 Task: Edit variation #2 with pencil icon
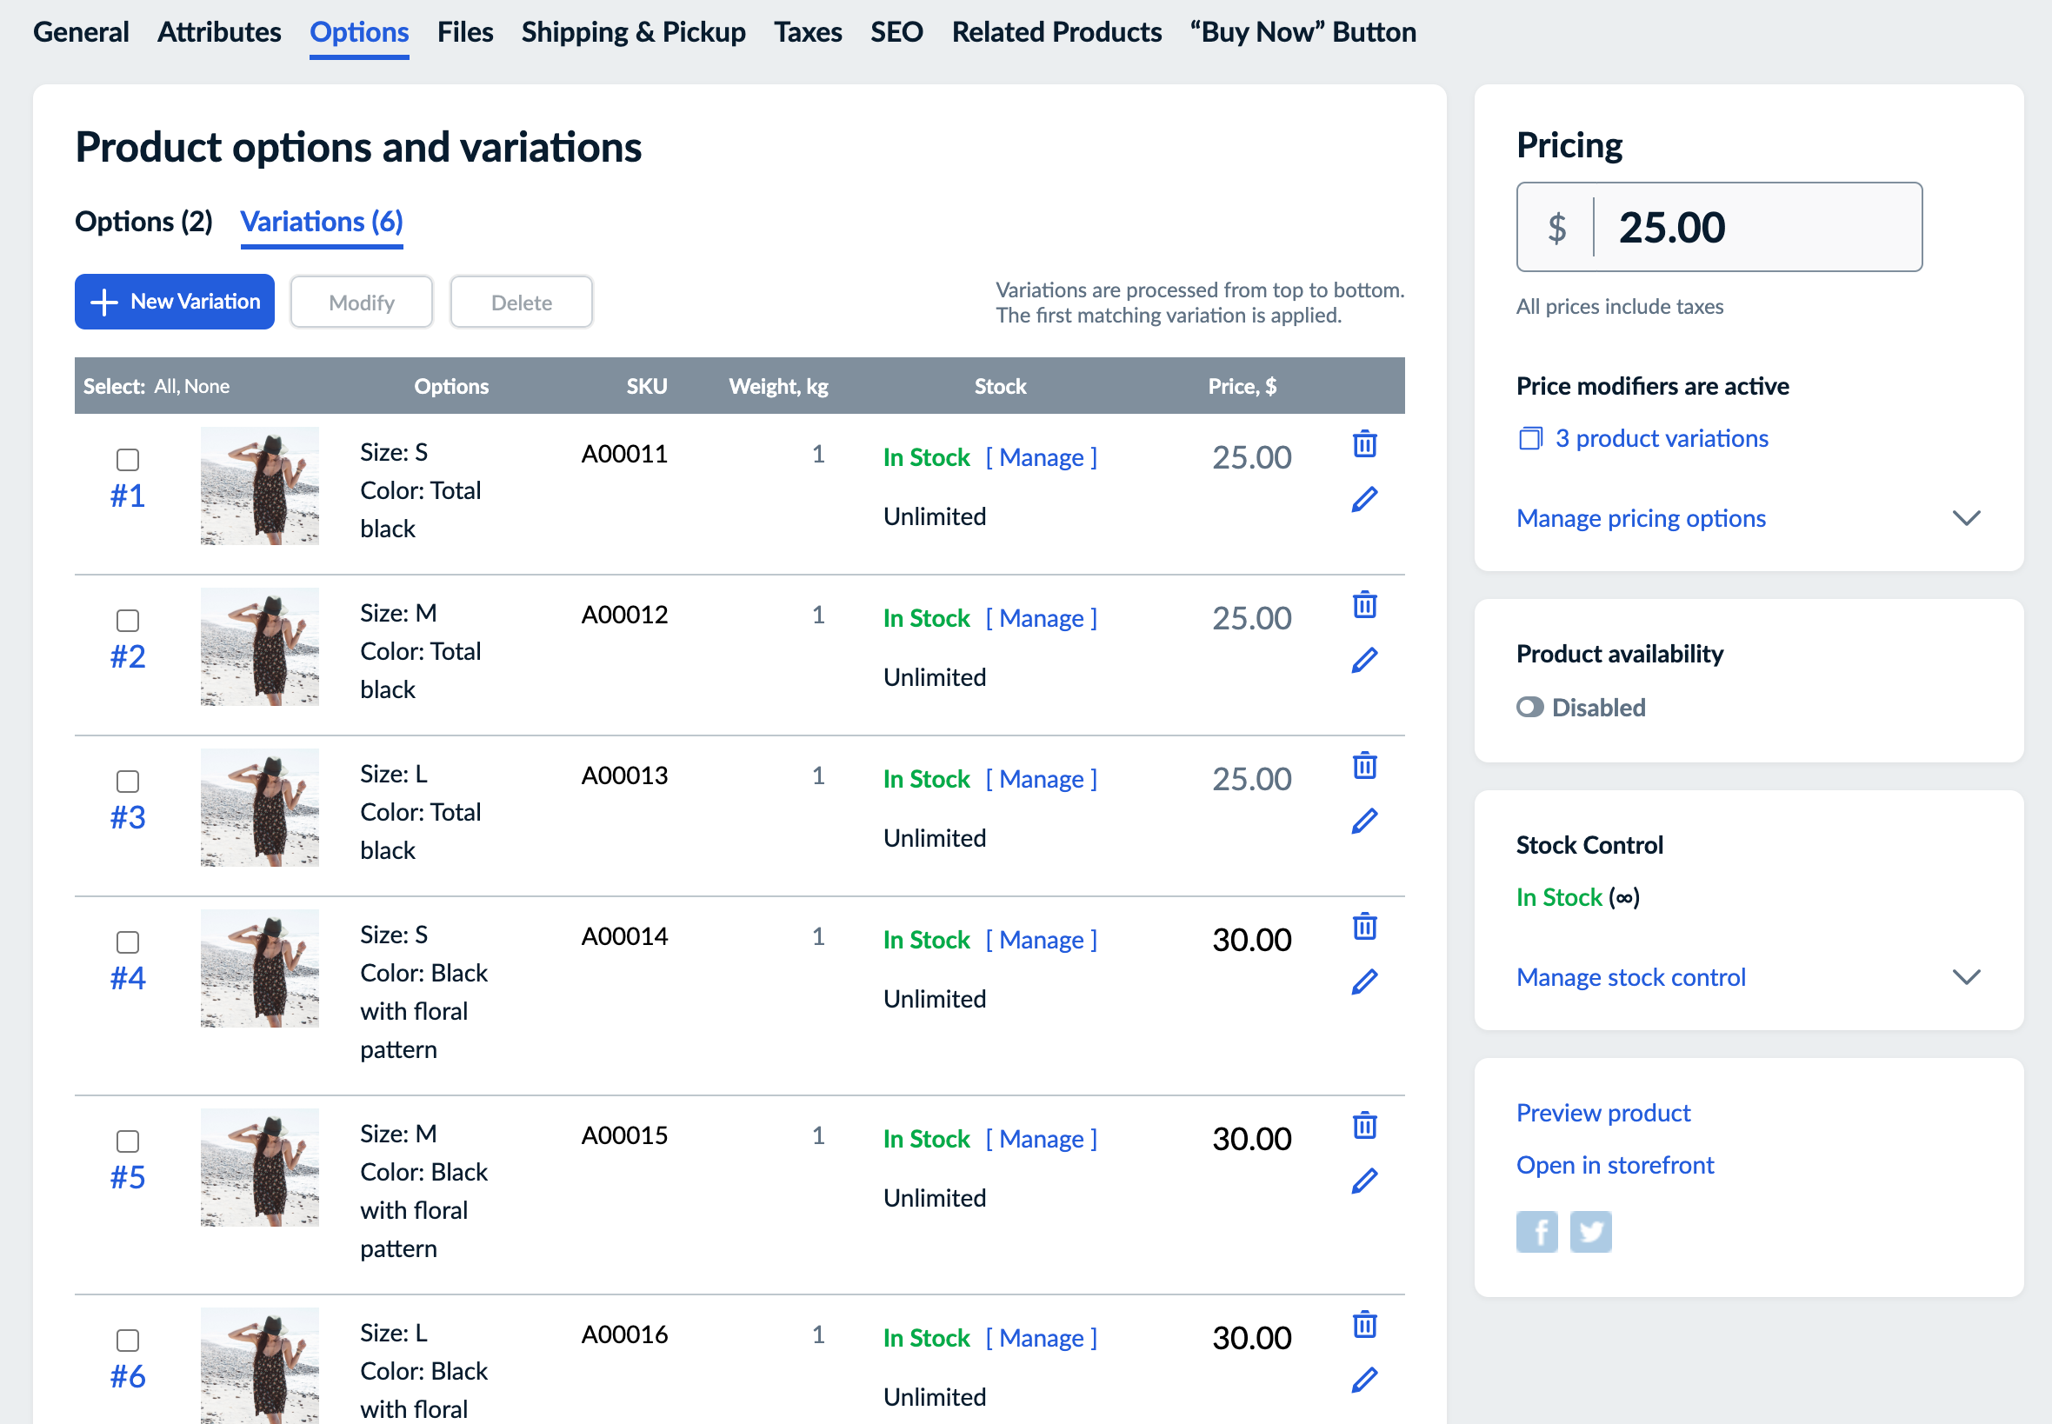(1364, 660)
